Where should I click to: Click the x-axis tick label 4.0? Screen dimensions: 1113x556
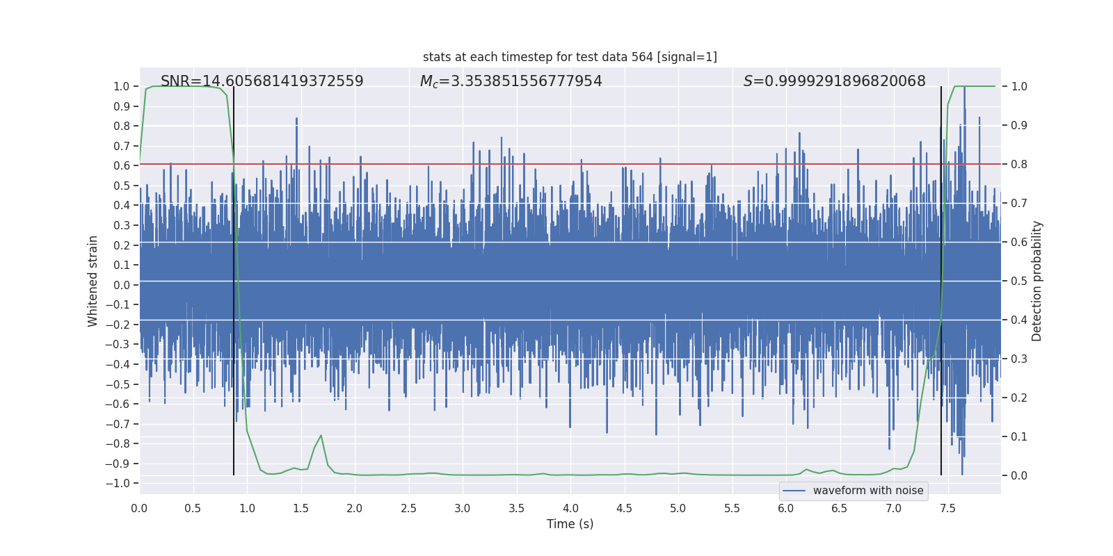pos(570,508)
